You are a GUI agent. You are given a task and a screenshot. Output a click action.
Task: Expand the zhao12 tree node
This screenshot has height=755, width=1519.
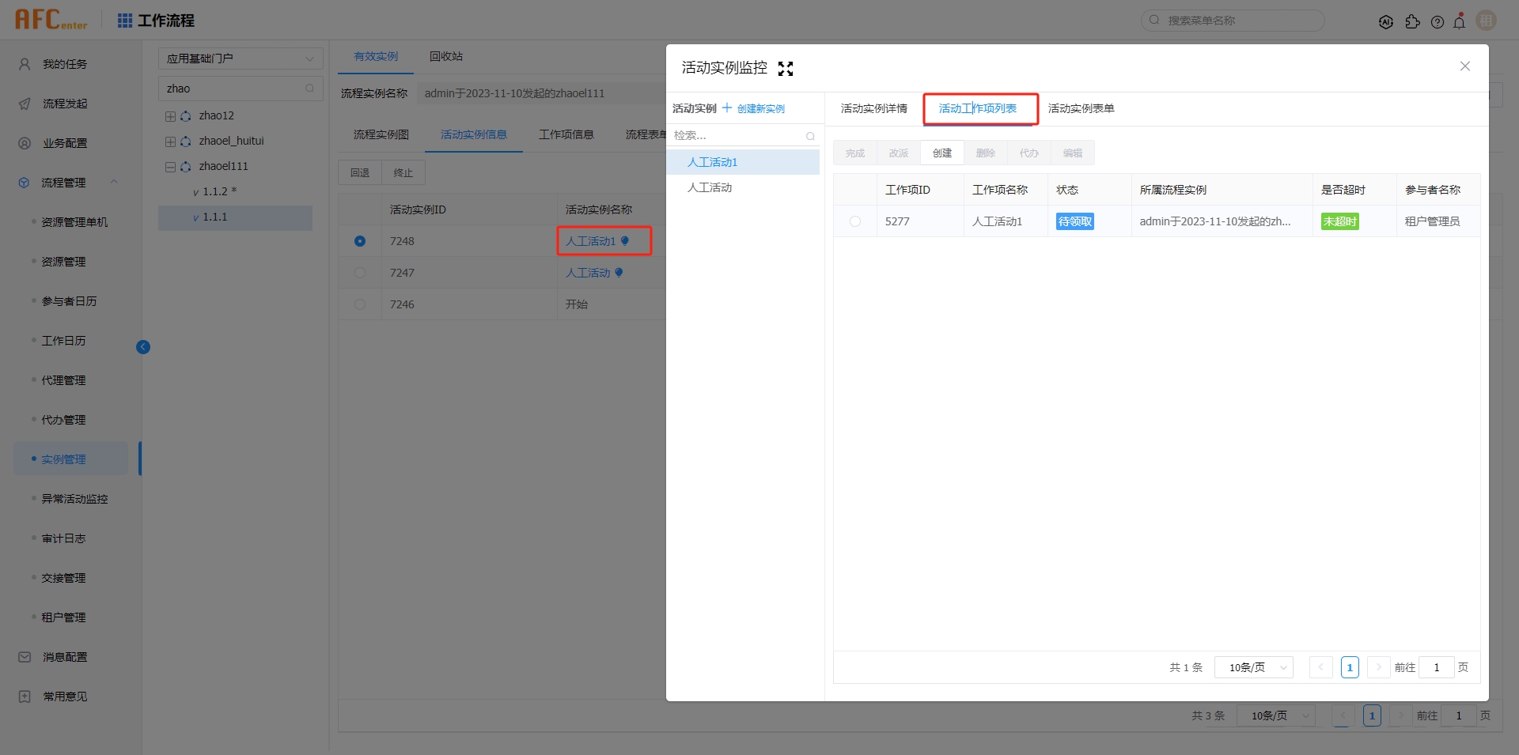point(169,115)
